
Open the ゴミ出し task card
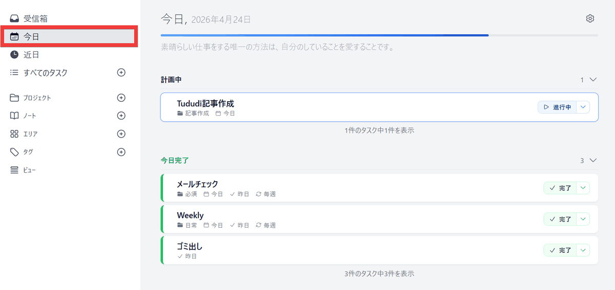click(359, 251)
